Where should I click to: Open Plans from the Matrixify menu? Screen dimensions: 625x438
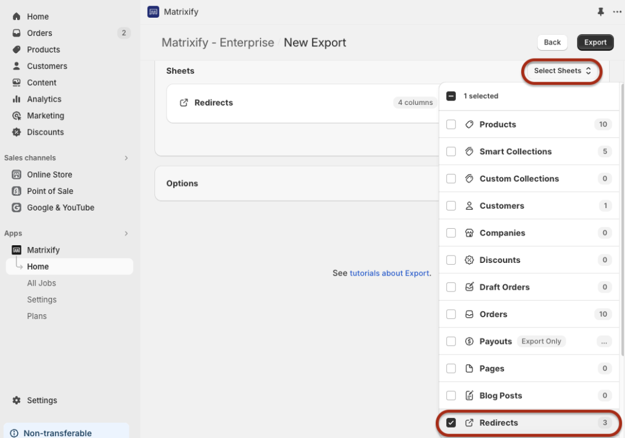(38, 316)
